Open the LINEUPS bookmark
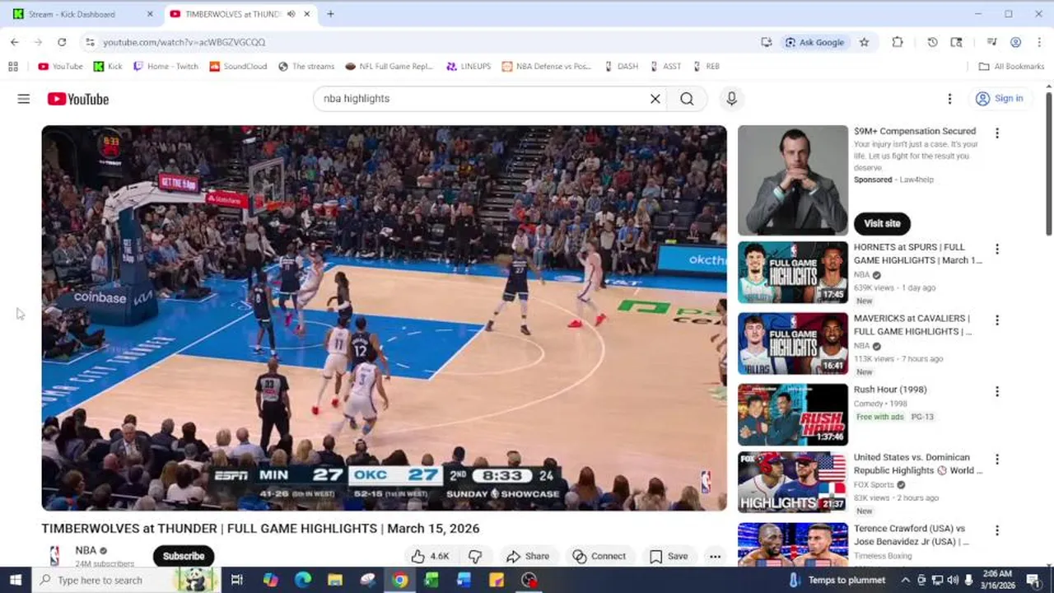Viewport: 1054px width, 593px height. tap(469, 67)
